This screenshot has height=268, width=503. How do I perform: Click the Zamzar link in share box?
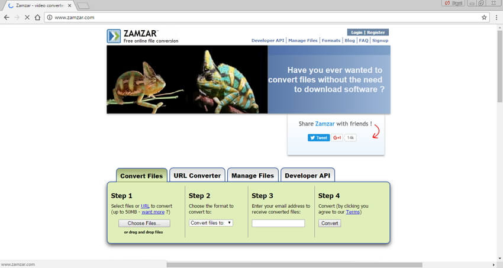[x=325, y=124]
